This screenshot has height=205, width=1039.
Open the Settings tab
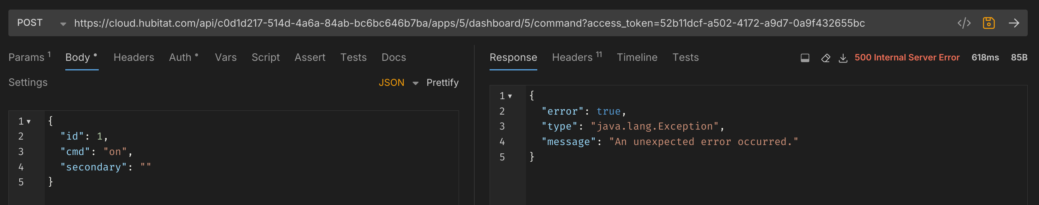pyautogui.click(x=28, y=82)
